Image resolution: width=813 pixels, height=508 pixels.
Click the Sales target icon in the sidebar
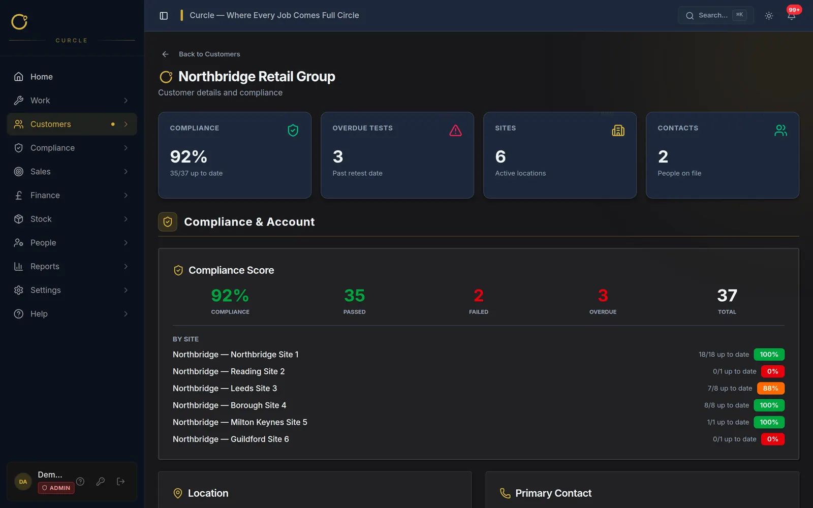click(19, 172)
